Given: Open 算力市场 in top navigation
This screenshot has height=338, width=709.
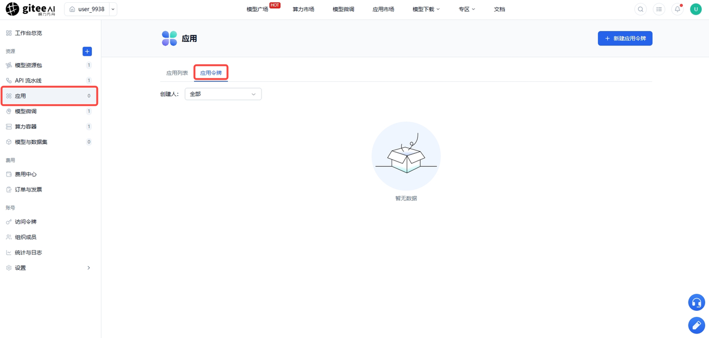Looking at the screenshot, I should (x=304, y=9).
